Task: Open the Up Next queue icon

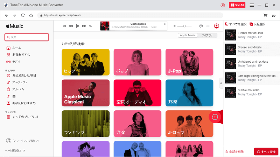Action: click(208, 26)
